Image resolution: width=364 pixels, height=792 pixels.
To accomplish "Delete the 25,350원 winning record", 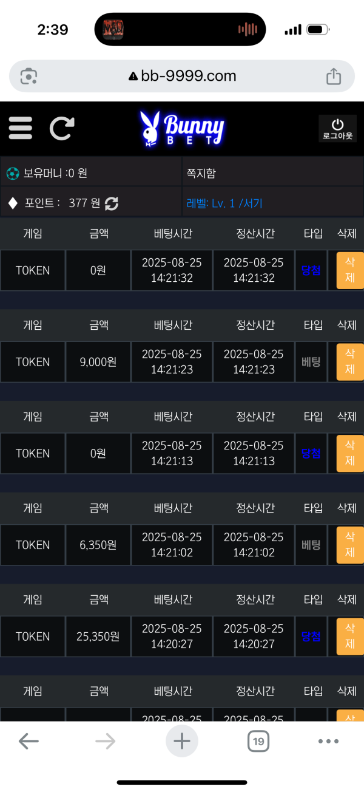I will 350,637.
